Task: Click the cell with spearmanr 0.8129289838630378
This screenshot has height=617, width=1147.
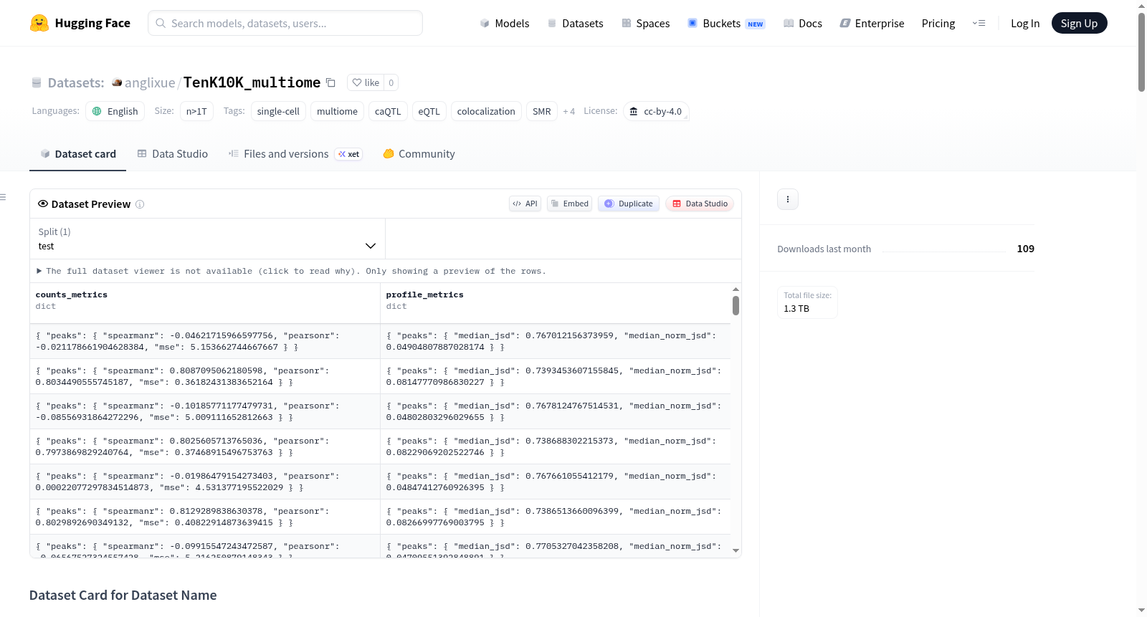Action: (x=205, y=517)
